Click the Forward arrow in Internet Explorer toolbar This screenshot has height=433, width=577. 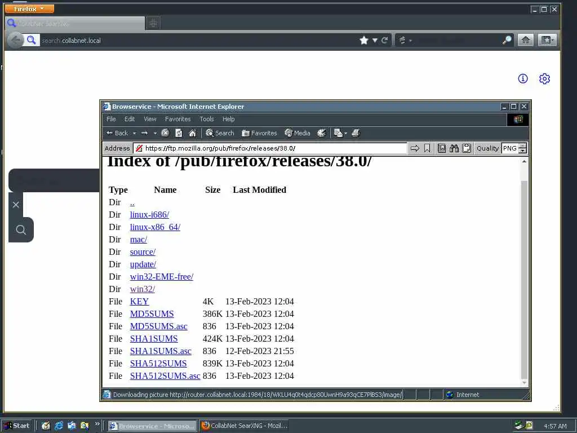[145, 133]
